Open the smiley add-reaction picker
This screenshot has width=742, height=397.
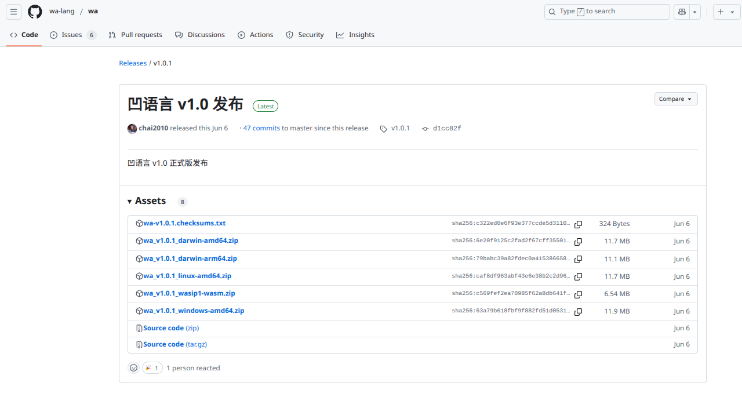point(134,368)
